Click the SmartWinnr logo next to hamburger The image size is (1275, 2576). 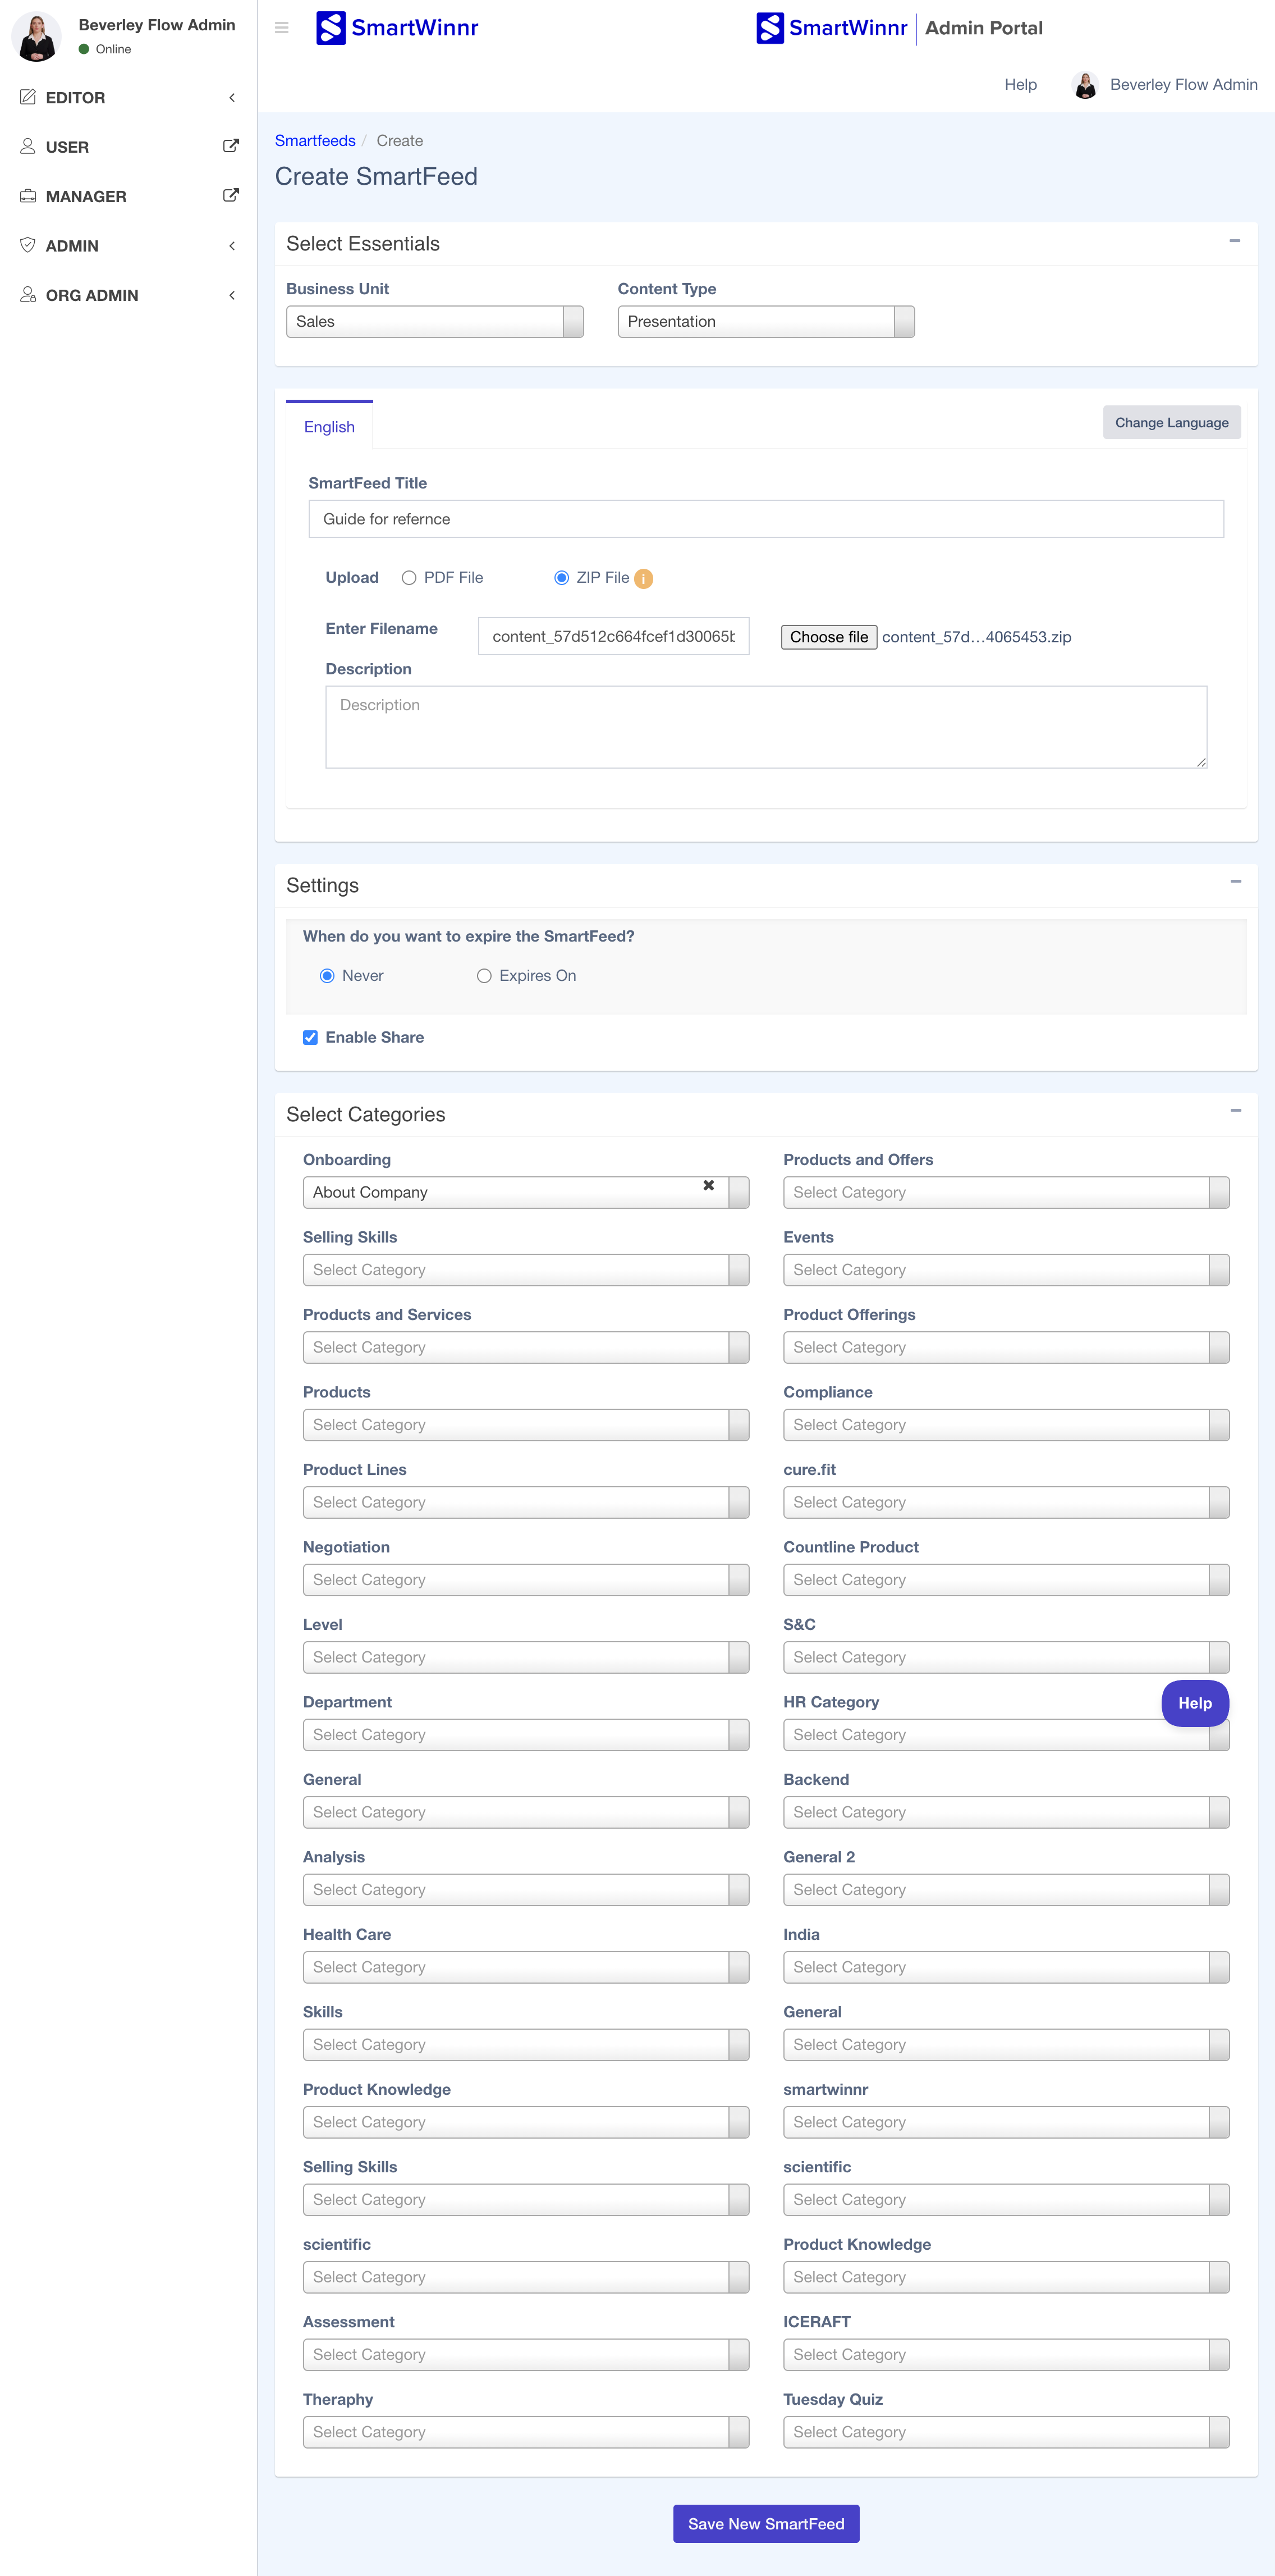397,28
